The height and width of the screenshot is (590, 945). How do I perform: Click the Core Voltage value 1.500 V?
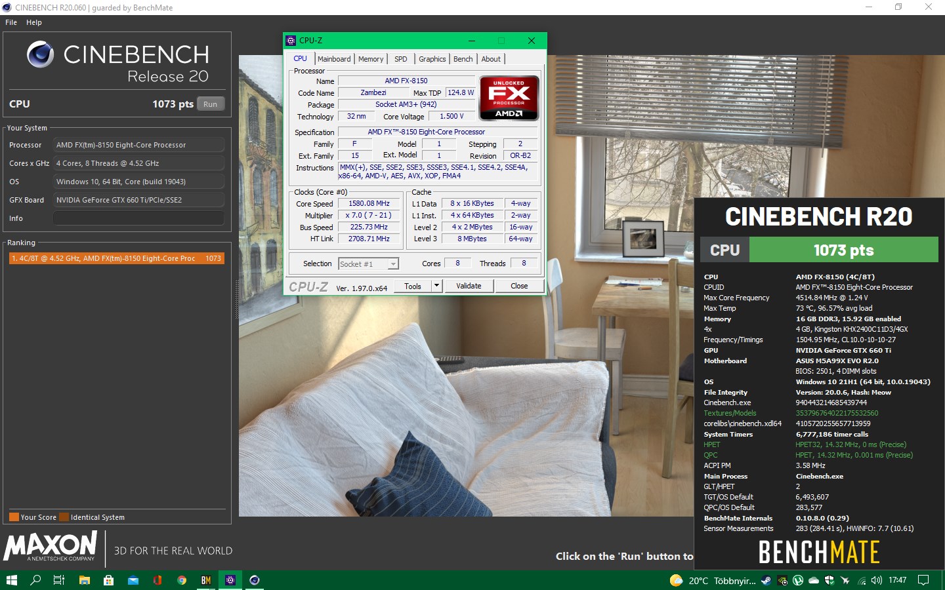pyautogui.click(x=451, y=116)
